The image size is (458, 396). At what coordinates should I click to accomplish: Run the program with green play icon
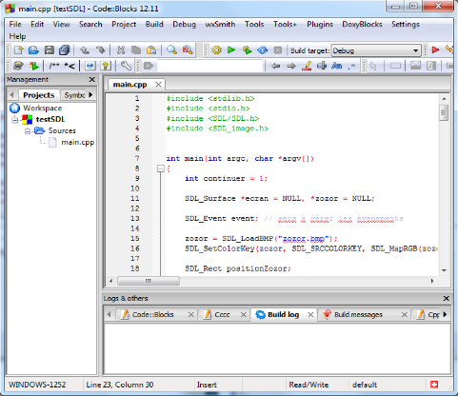(231, 50)
